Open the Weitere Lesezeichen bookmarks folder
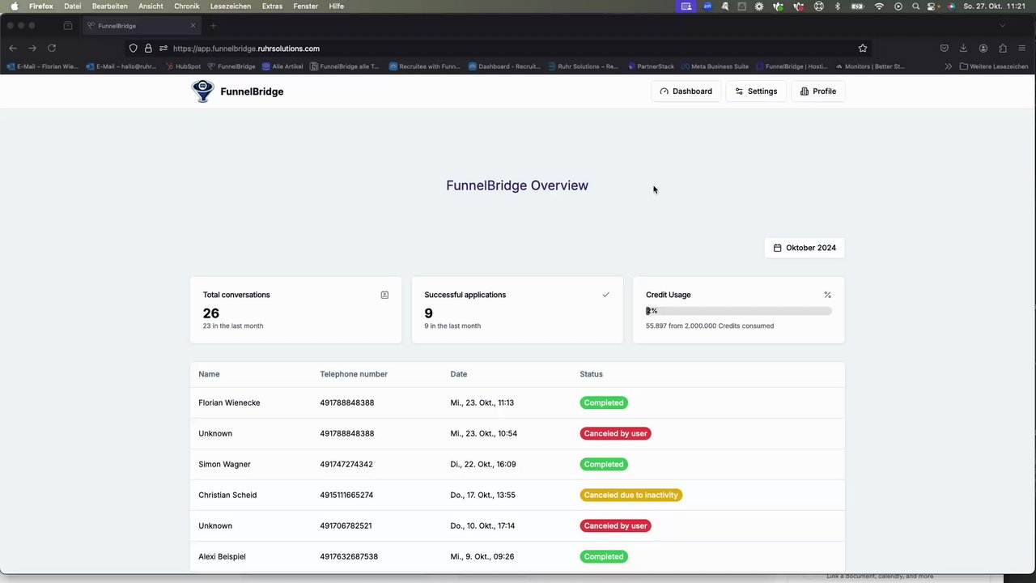1036x583 pixels. pyautogui.click(x=994, y=66)
